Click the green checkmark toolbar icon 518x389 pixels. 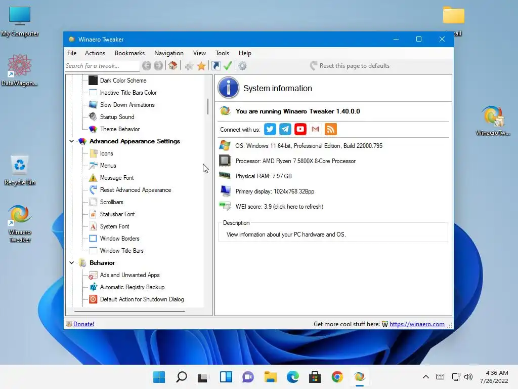coord(228,66)
